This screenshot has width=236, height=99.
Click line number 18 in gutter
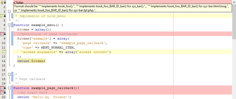3,79
